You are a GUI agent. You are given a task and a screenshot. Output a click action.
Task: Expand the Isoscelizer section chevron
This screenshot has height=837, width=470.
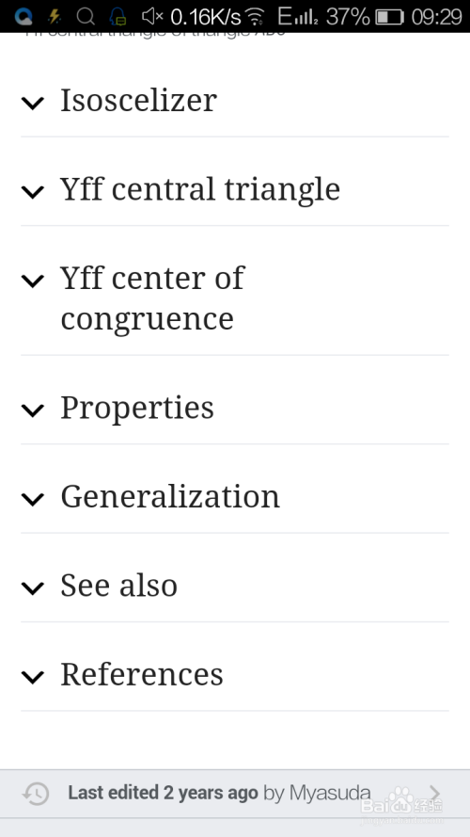(33, 103)
